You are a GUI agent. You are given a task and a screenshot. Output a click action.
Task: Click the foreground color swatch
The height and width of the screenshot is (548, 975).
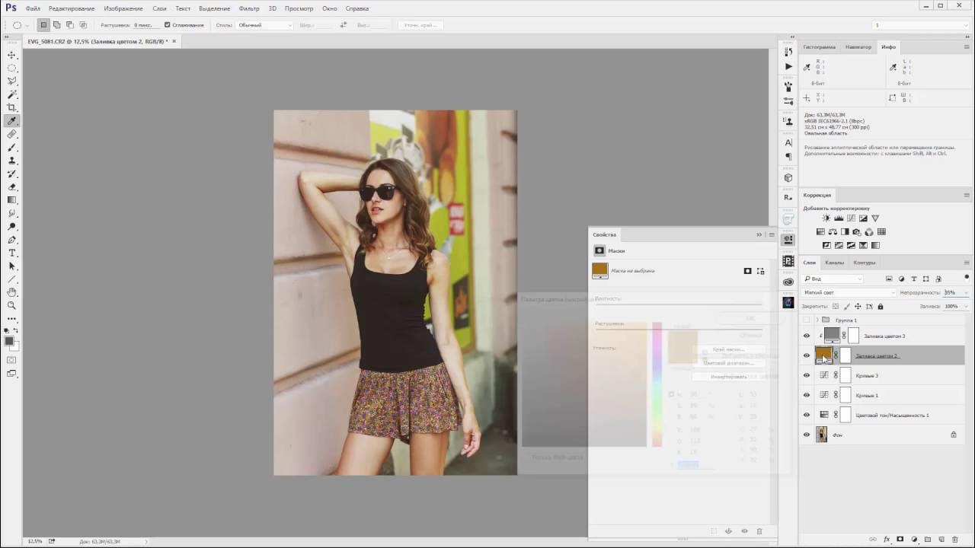9,342
